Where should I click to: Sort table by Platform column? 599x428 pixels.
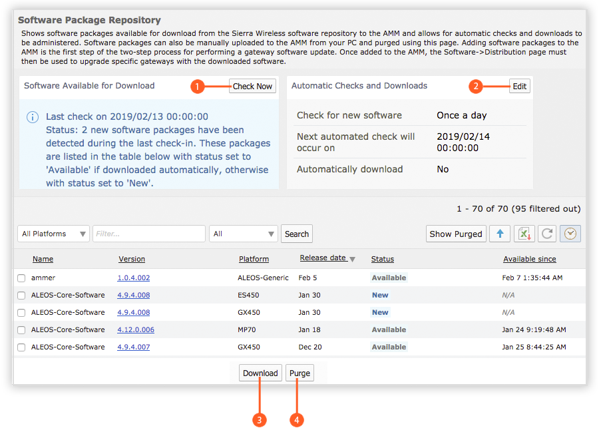pyautogui.click(x=254, y=259)
